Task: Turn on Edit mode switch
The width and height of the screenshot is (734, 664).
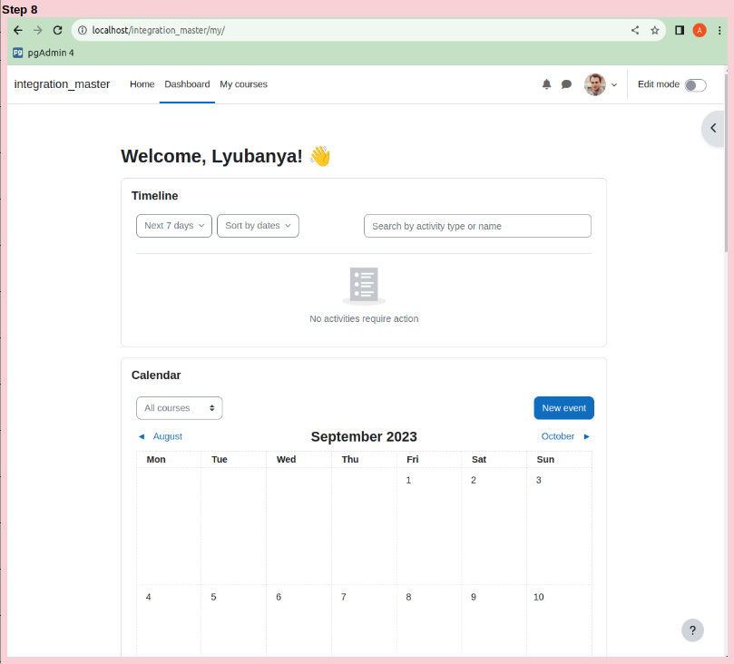Action: (x=695, y=85)
